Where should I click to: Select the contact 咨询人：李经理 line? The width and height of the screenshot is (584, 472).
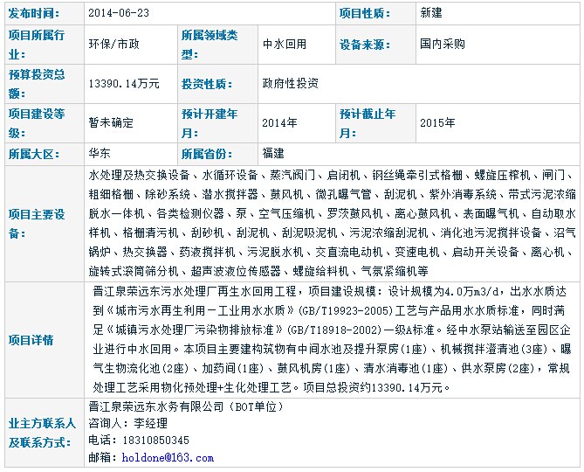click(127, 423)
